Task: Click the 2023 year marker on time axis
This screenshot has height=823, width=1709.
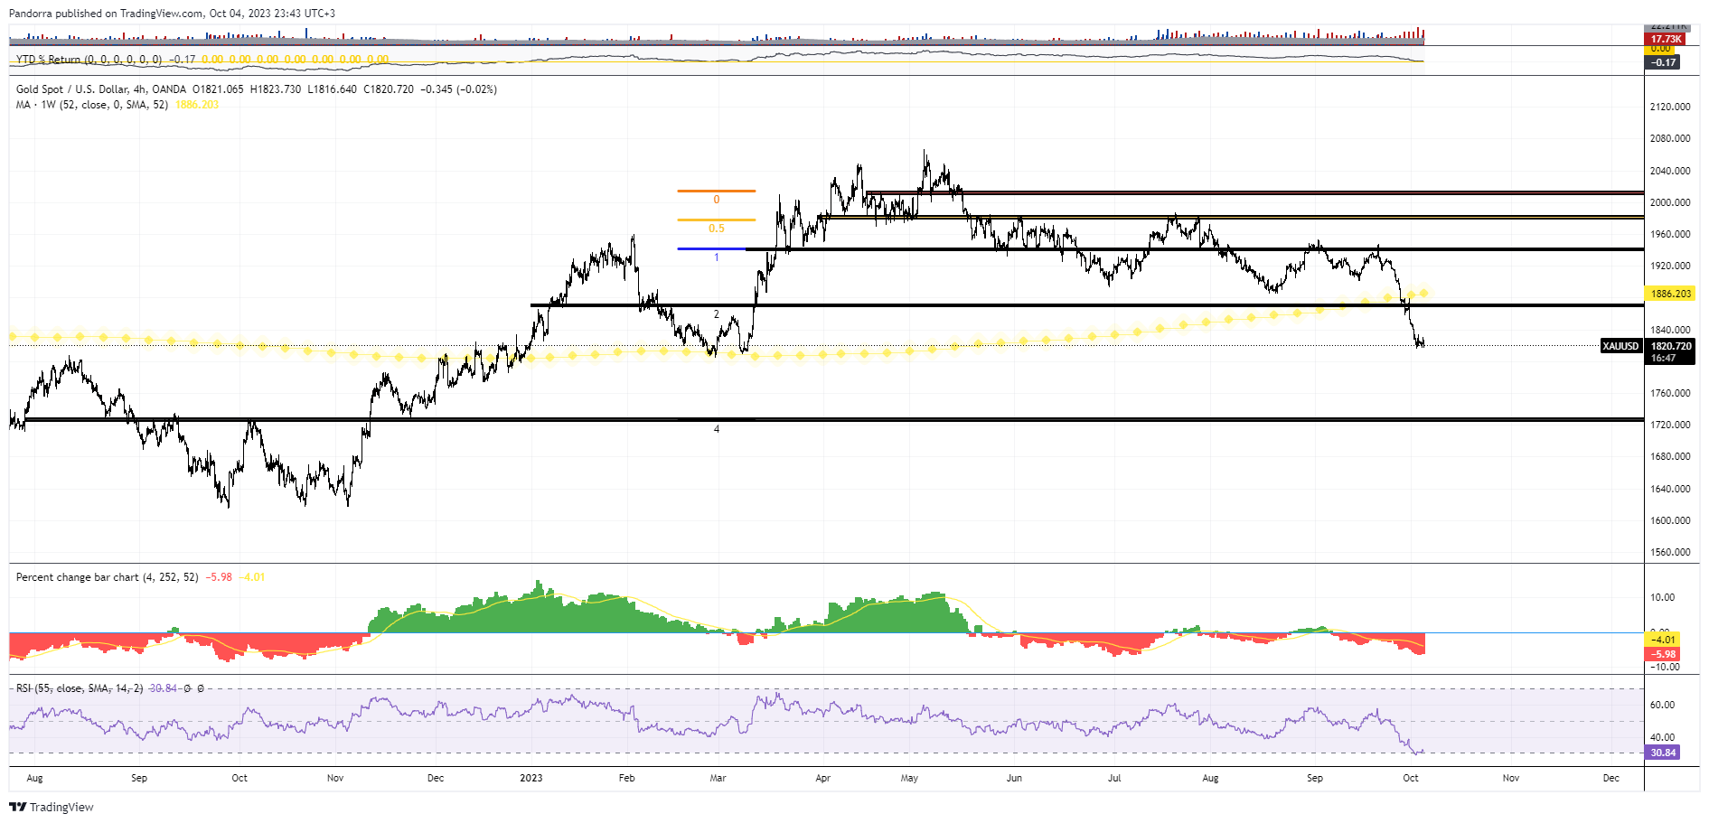Action: pos(531,778)
